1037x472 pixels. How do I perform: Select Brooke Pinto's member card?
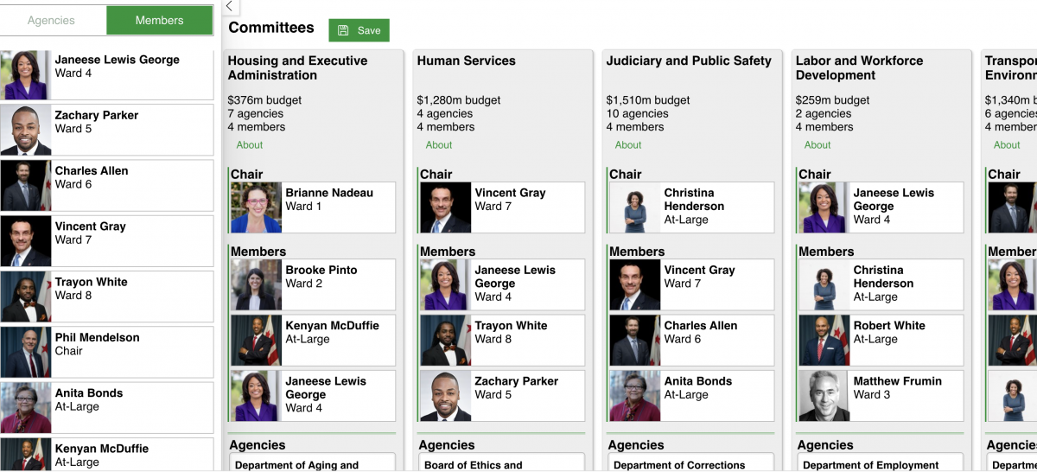(313, 285)
